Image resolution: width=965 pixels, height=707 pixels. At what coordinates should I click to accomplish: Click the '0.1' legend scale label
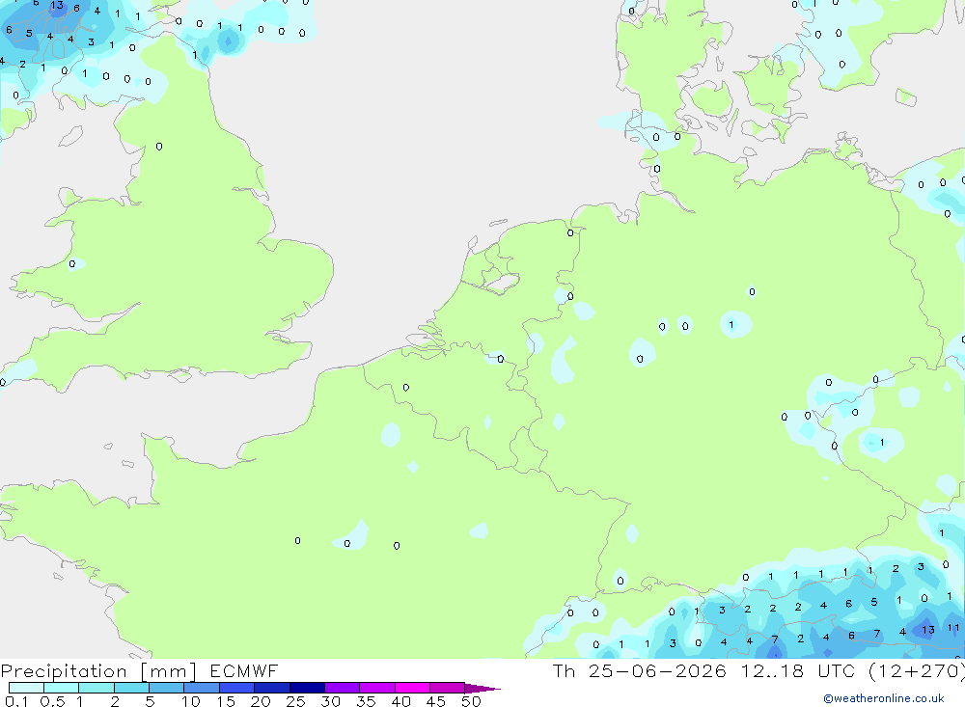click(16, 701)
